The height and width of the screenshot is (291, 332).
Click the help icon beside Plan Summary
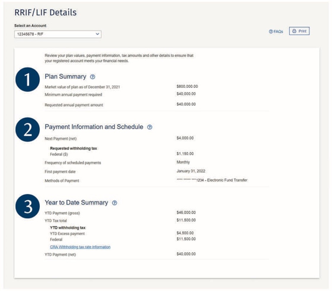(92, 77)
